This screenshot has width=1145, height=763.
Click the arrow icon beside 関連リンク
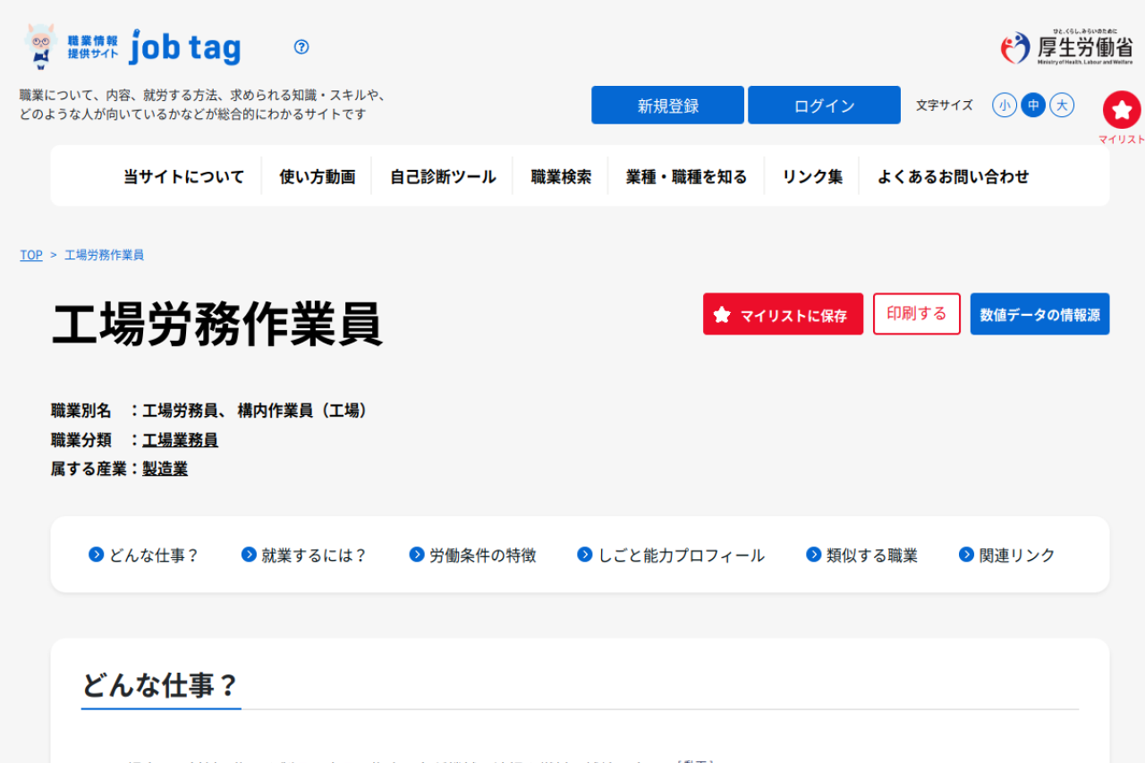pos(966,555)
